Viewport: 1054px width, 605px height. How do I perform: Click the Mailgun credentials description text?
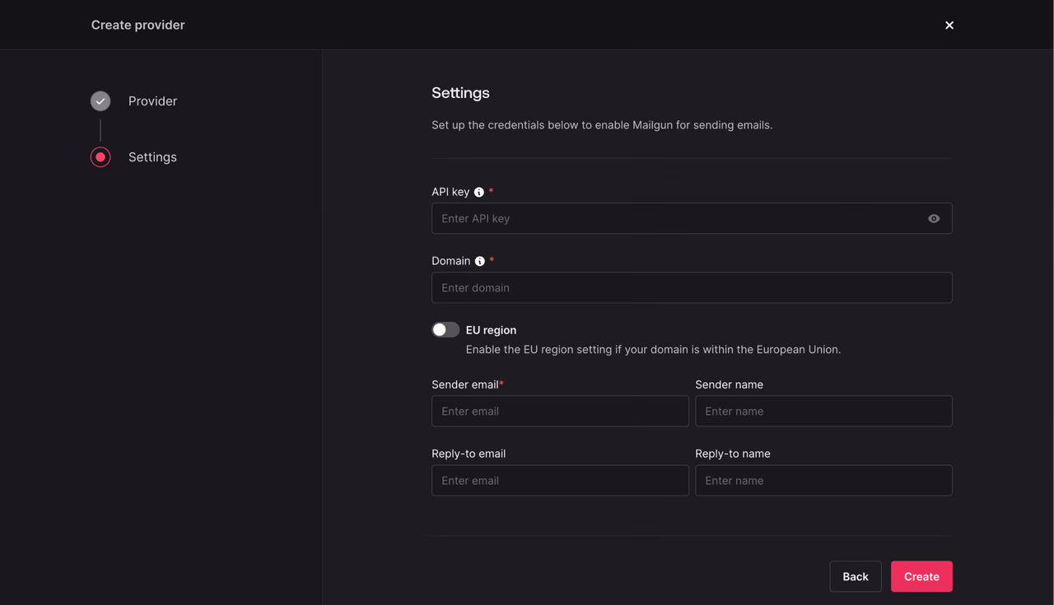(x=602, y=125)
